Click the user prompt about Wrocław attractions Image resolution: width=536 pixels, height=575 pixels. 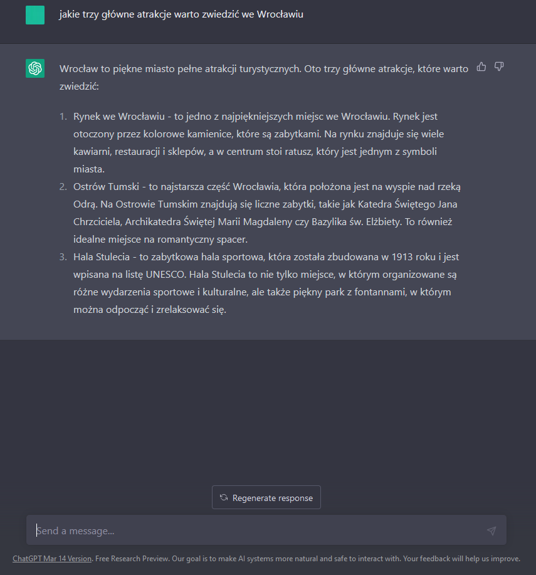click(x=181, y=14)
